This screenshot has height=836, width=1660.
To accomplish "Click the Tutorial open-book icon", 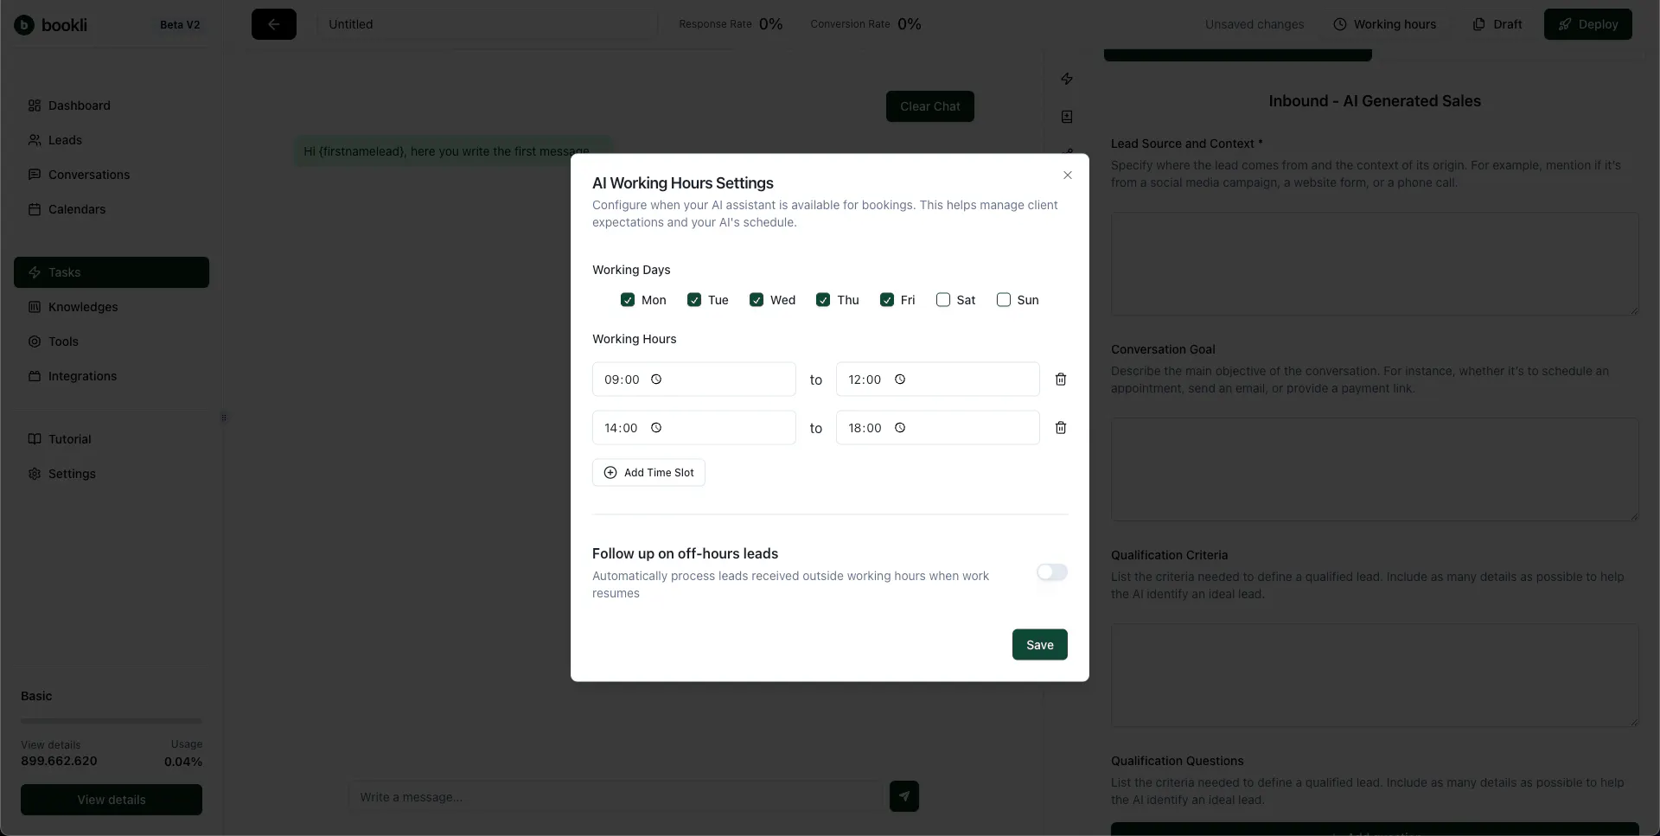I will tap(35, 439).
